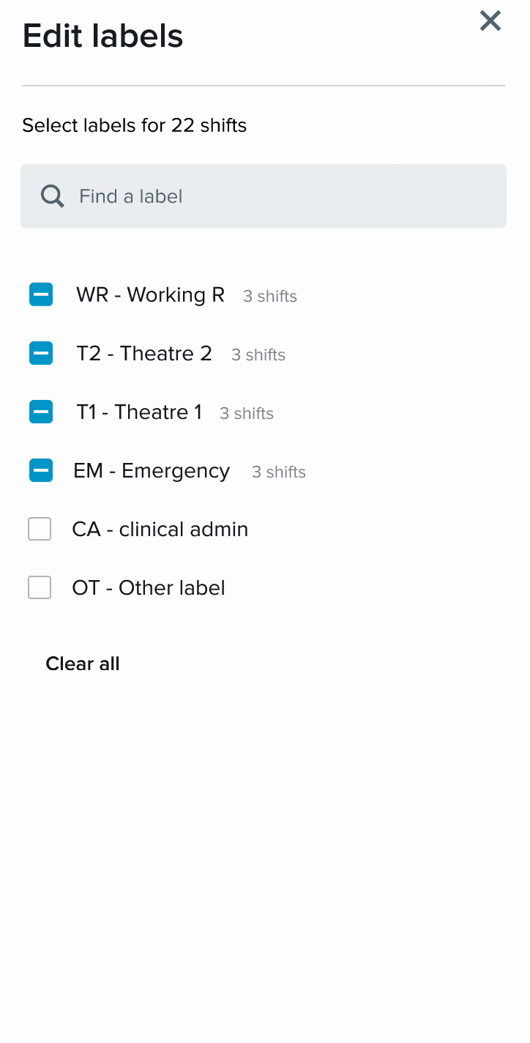The height and width of the screenshot is (1043, 530).
Task: Click the 3 shifts count beside WR
Action: click(x=269, y=296)
